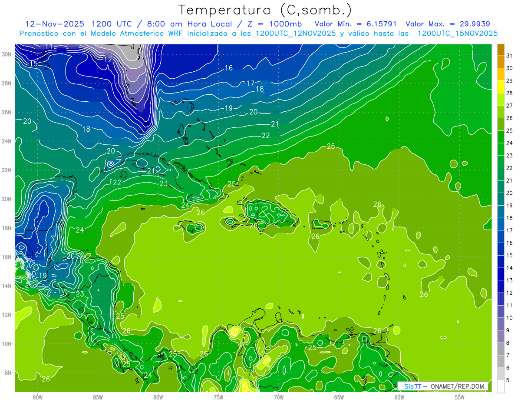521x403 pixels.
Task: Click the legend label "14" on the colorbar
Action: (x=510, y=268)
